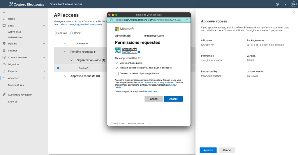Click Cancel in permissions dialog
This screenshot has width=298, height=155.
(154, 99)
